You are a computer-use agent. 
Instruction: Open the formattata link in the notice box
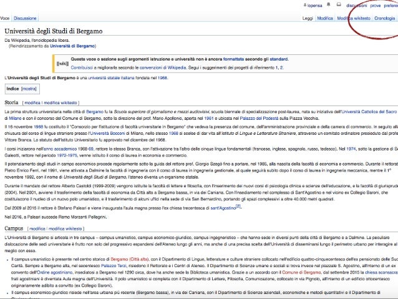click(233, 59)
